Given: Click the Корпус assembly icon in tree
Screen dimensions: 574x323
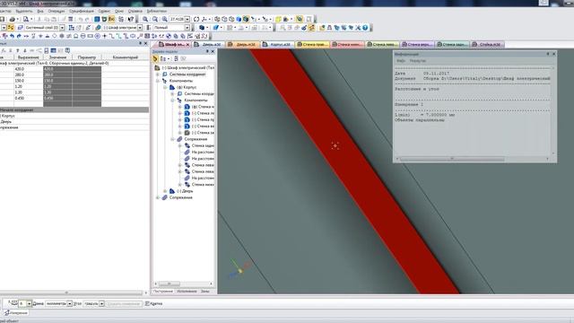Looking at the screenshot, I should pos(172,87).
